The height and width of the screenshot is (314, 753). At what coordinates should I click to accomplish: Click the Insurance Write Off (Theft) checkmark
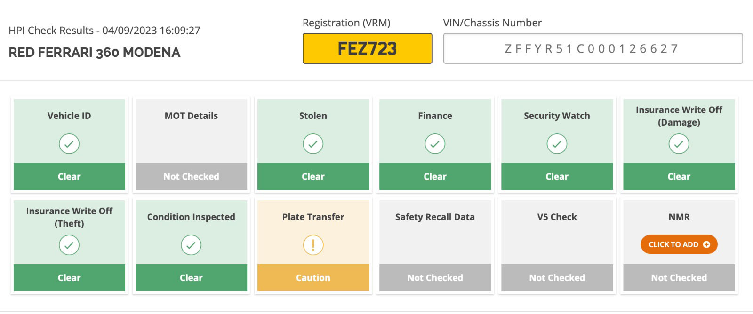click(69, 245)
